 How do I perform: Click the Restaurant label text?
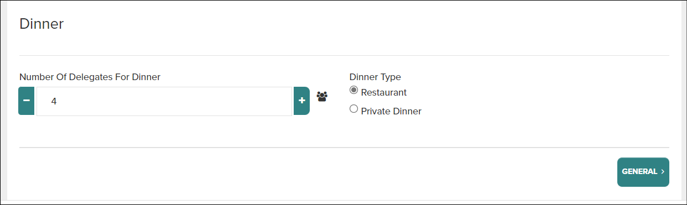coord(384,92)
